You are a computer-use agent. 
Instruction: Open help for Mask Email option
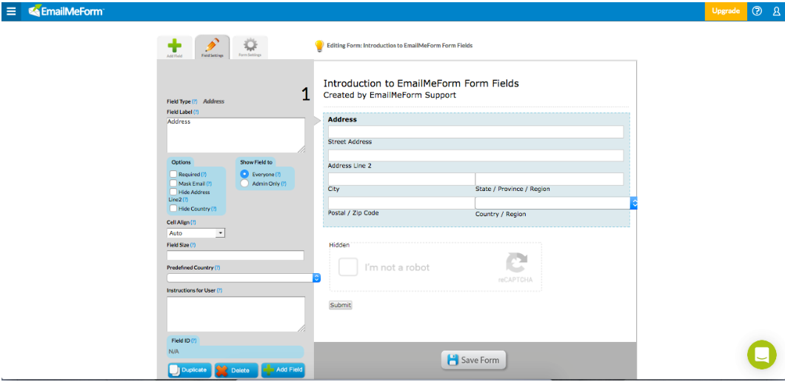(209, 184)
